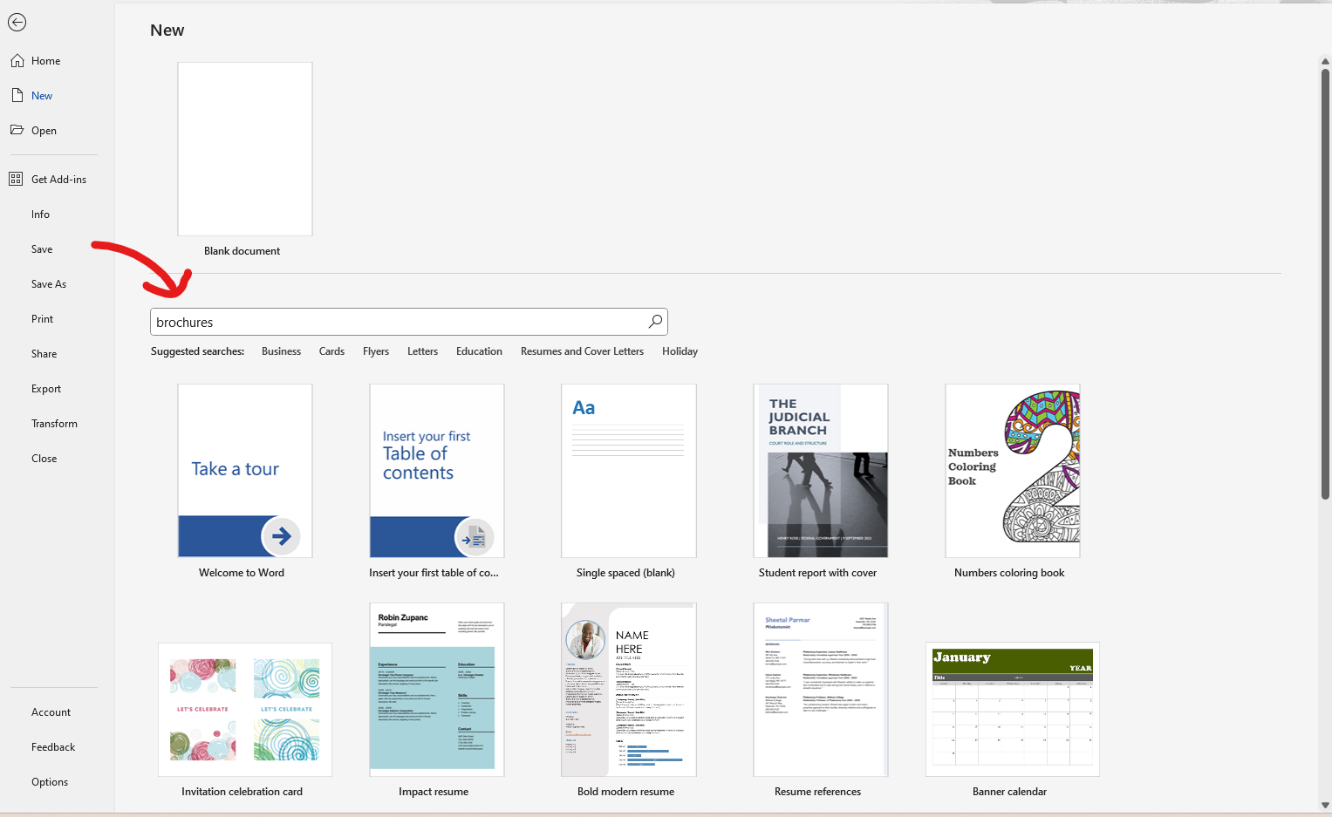Open the Welcome to Word template
1332x817 pixels.
(x=244, y=471)
